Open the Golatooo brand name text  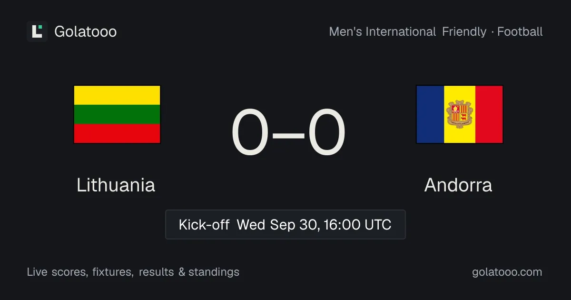[x=86, y=32]
